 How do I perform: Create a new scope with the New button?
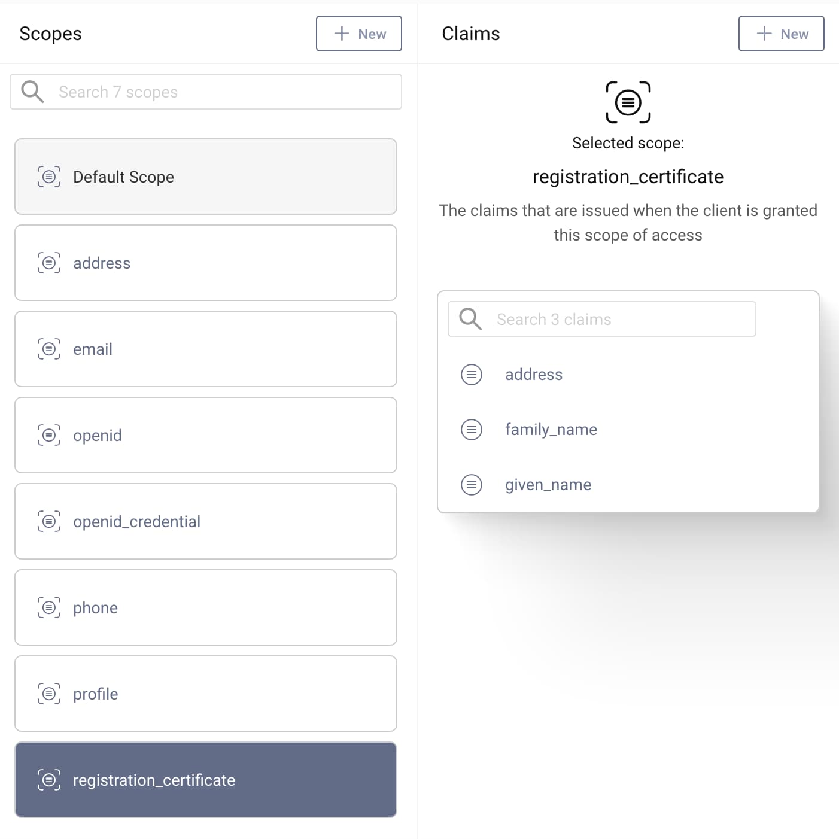(x=358, y=34)
